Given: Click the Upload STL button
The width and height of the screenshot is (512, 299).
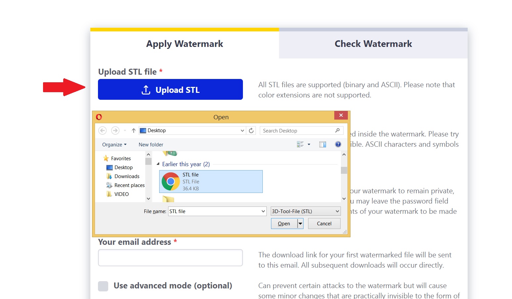Looking at the screenshot, I should click(170, 89).
